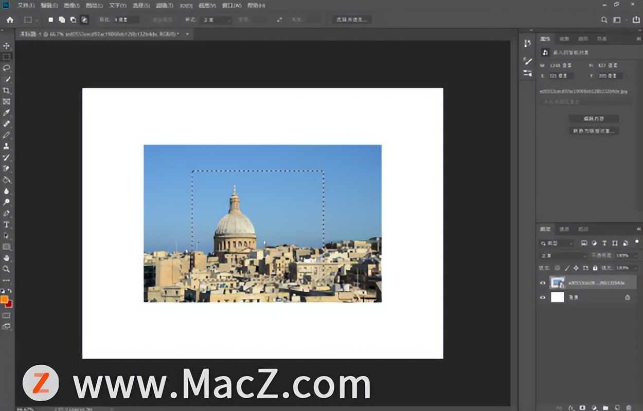Hide the smart object image layer

[542, 283]
